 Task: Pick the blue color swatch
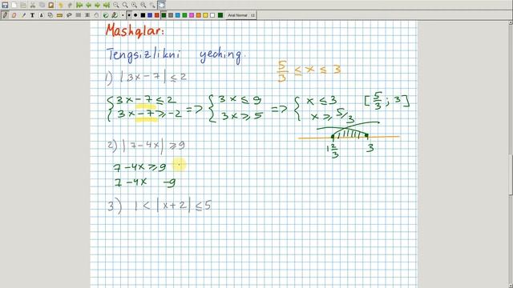150,15
